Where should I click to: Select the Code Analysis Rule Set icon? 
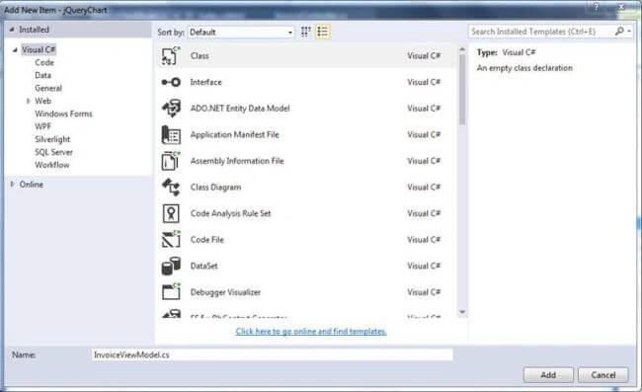(x=171, y=213)
